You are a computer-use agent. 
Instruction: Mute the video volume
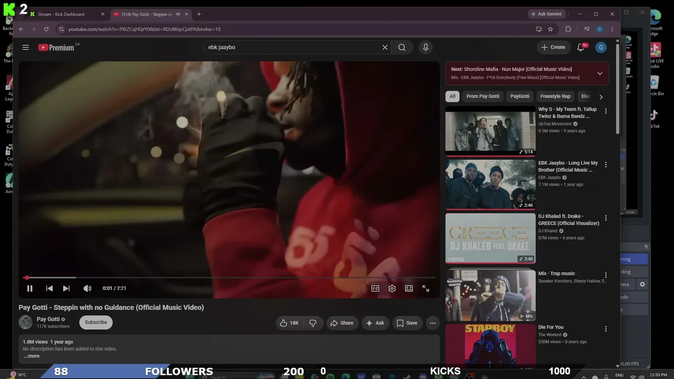pyautogui.click(x=87, y=288)
